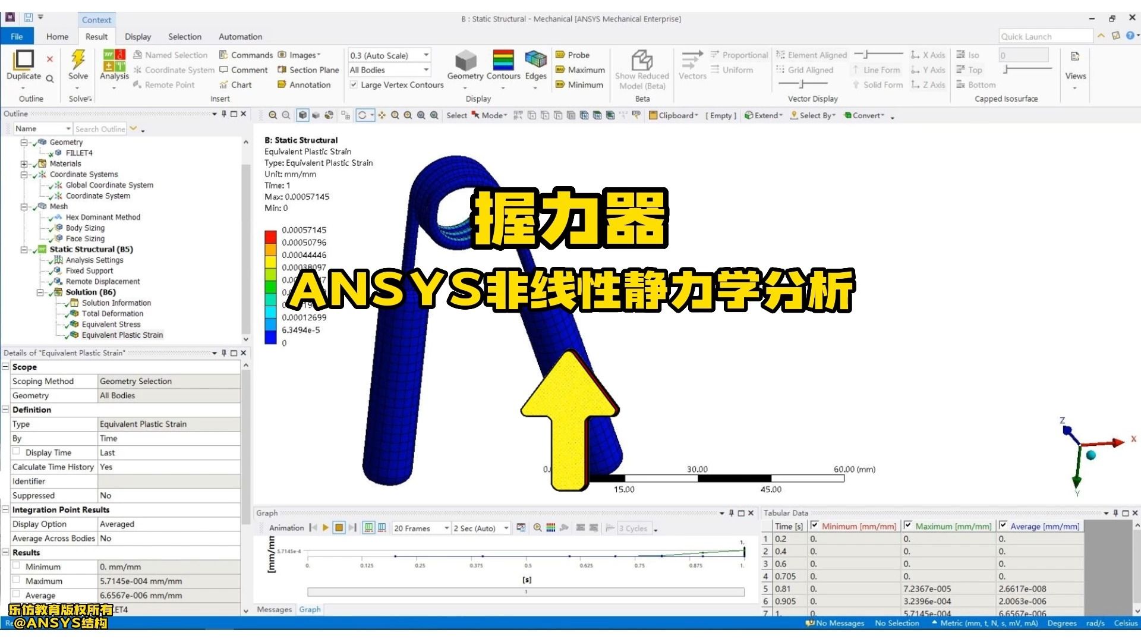Open the 2 Sec (Auto) dropdown
Image resolution: width=1141 pixels, height=642 pixels.
tap(481, 528)
